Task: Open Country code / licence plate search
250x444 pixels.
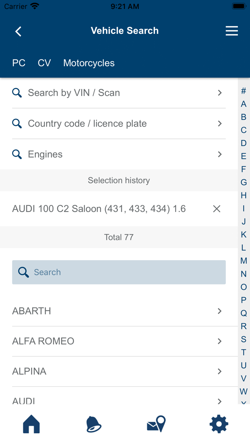Action: [119, 123]
